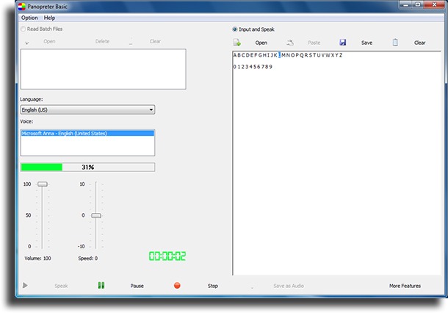Image resolution: width=448 pixels, height=313 pixels.
Task: Click the Volume slider thumb at 100
Action: [43, 184]
